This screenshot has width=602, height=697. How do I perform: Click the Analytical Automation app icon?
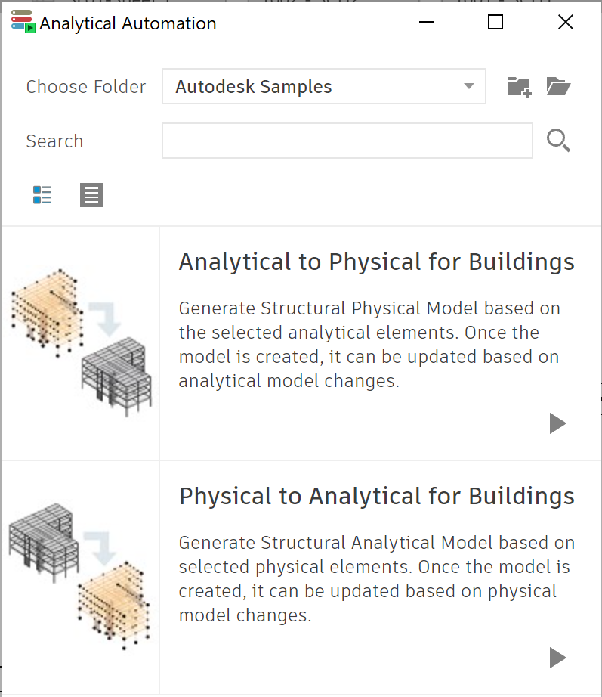(23, 21)
